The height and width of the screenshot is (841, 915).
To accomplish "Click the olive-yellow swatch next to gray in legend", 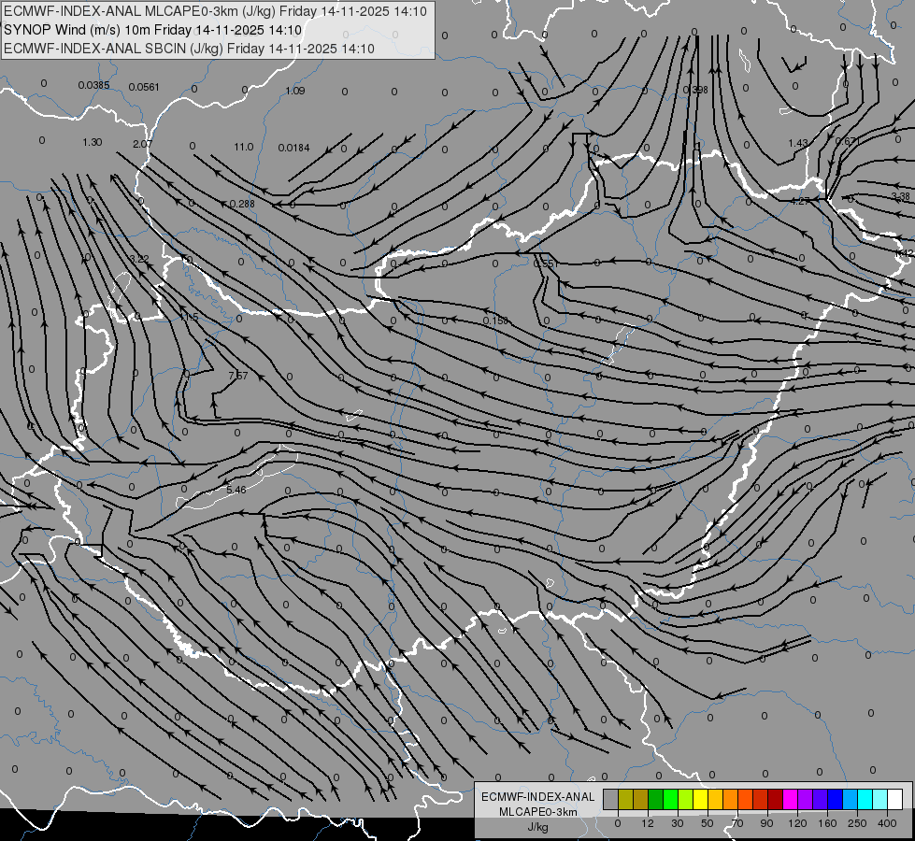I will click(625, 799).
